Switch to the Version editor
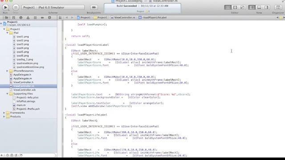 [242, 8]
